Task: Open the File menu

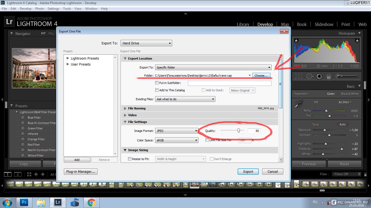Action: (x=4, y=9)
